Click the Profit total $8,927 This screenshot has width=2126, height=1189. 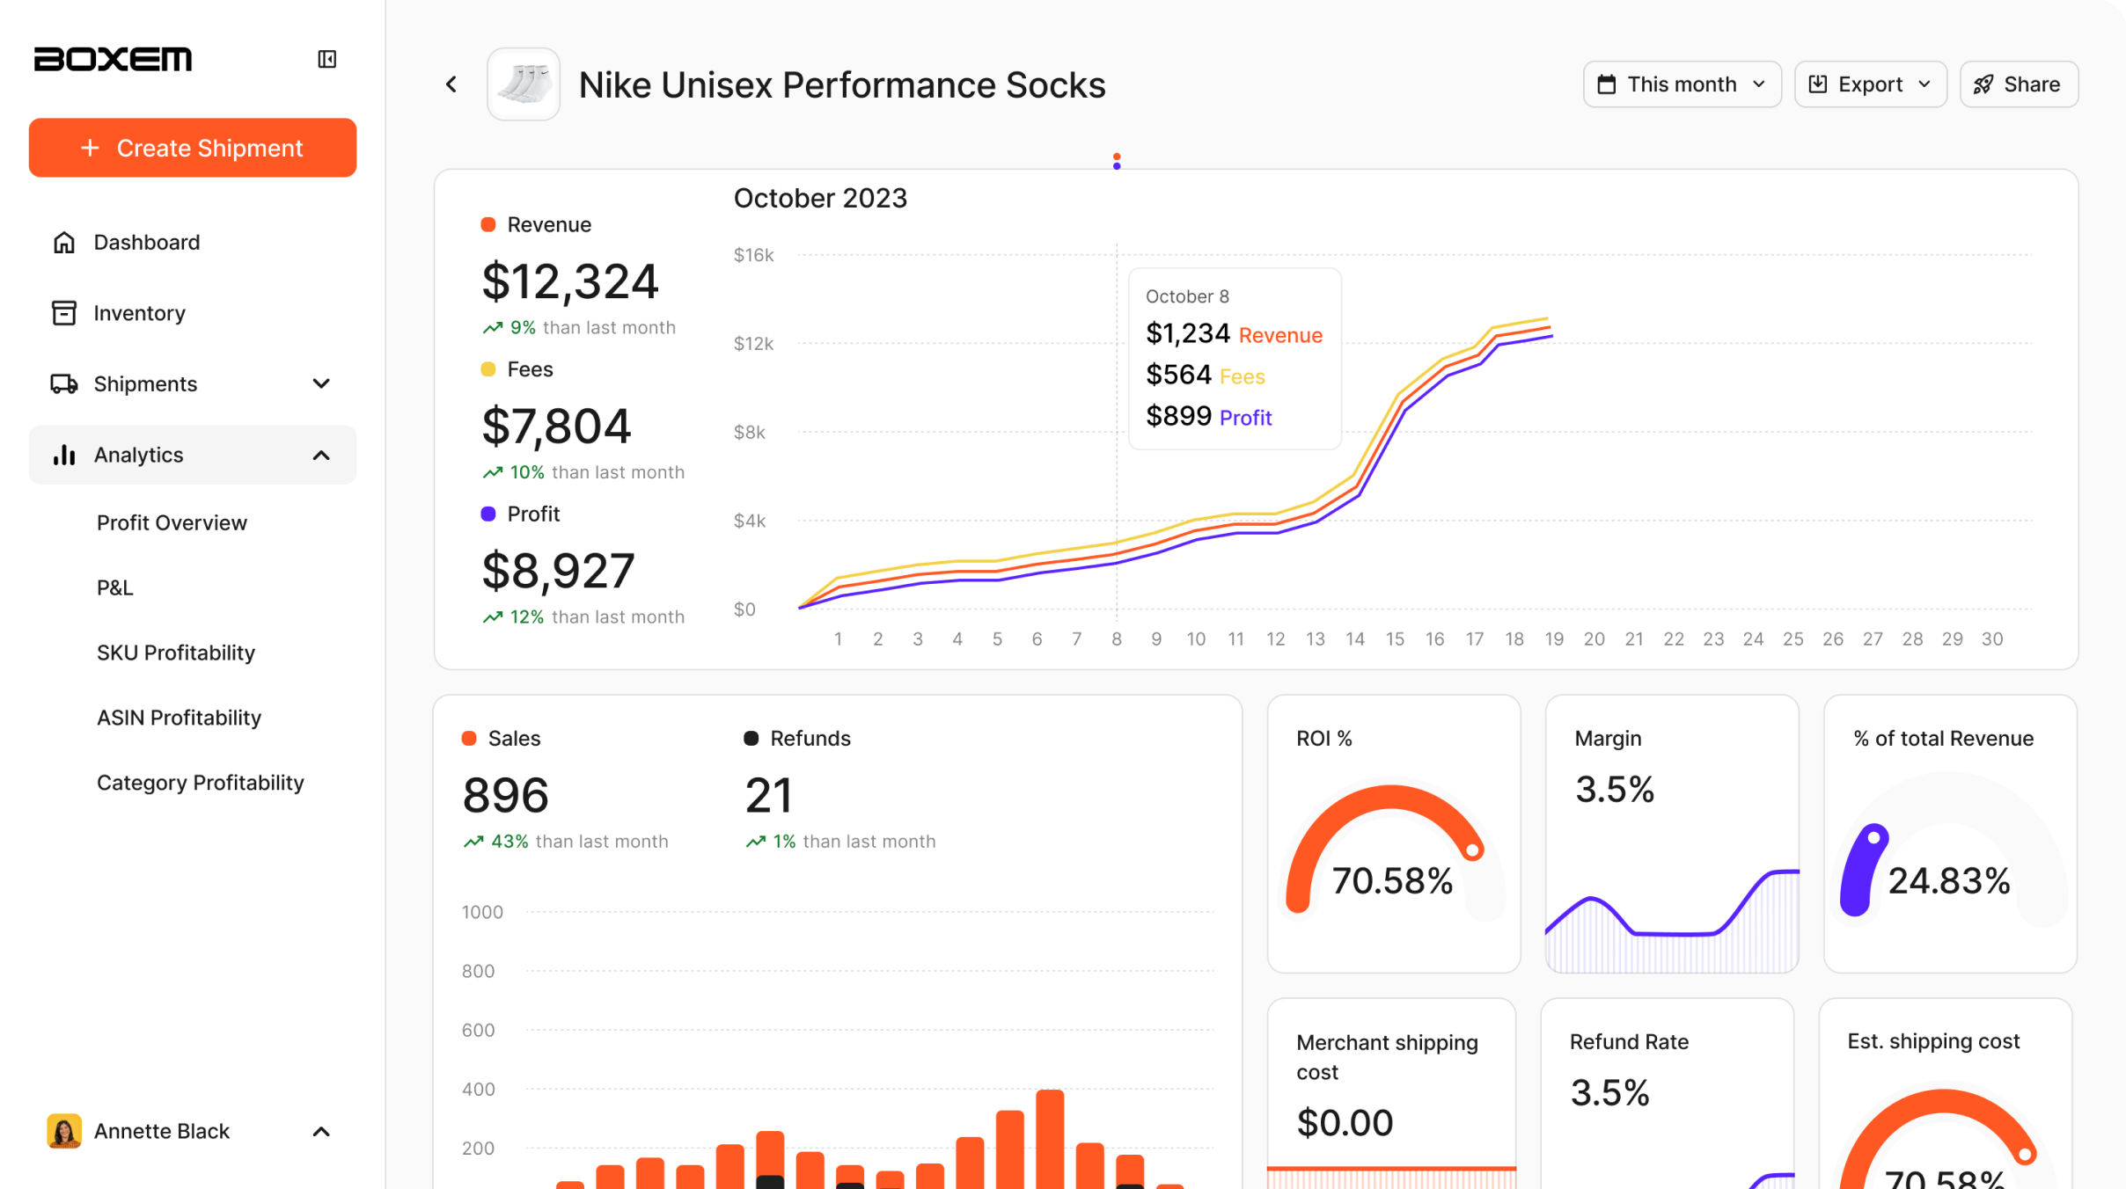[558, 571]
